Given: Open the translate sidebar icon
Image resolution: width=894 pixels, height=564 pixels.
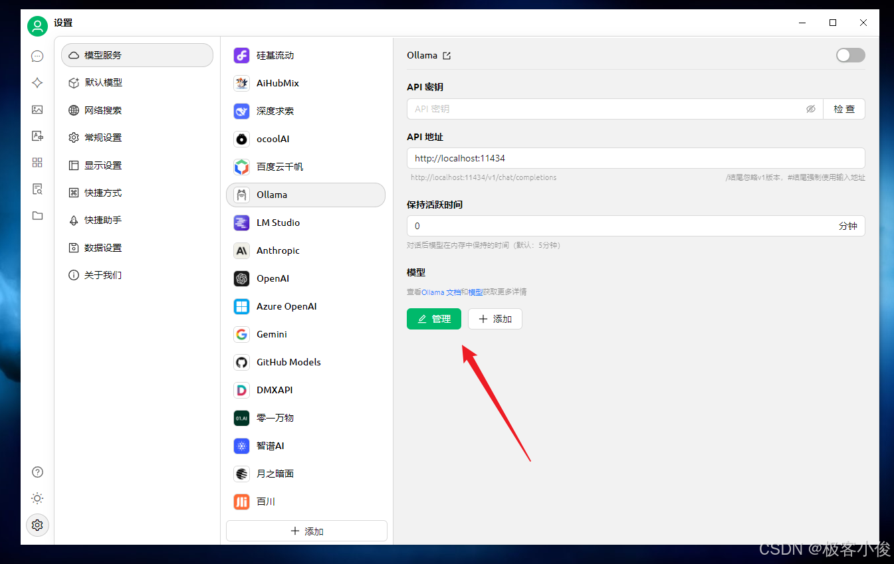Looking at the screenshot, I should click(x=37, y=136).
